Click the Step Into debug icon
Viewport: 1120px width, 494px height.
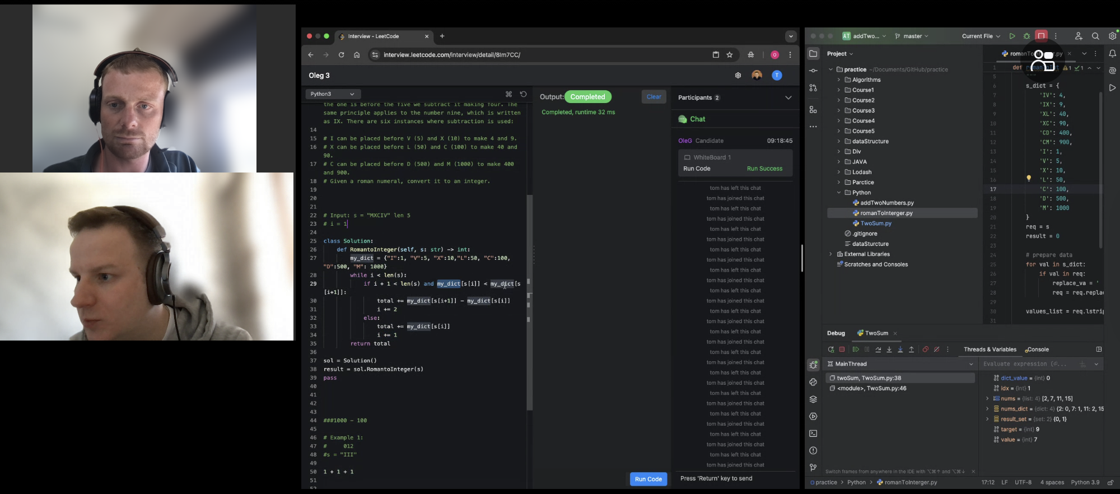(x=889, y=349)
